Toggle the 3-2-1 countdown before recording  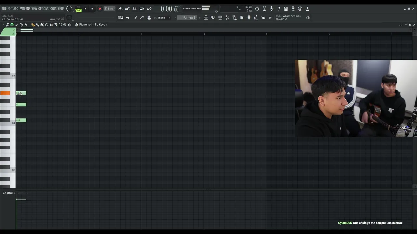[x=135, y=9]
